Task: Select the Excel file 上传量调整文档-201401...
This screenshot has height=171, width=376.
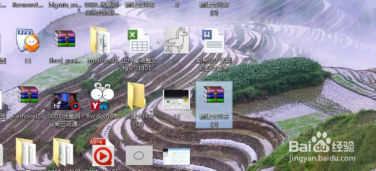Action: coord(139,41)
